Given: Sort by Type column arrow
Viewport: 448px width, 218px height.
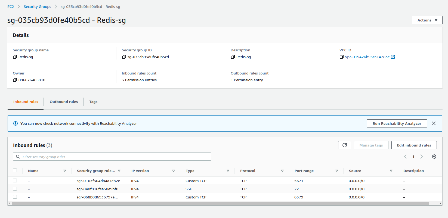Looking at the screenshot, I should click(x=228, y=171).
